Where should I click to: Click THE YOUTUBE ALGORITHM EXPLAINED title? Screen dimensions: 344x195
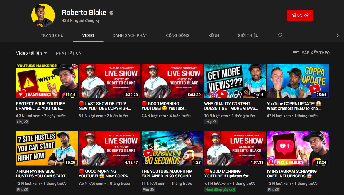coord(168,174)
